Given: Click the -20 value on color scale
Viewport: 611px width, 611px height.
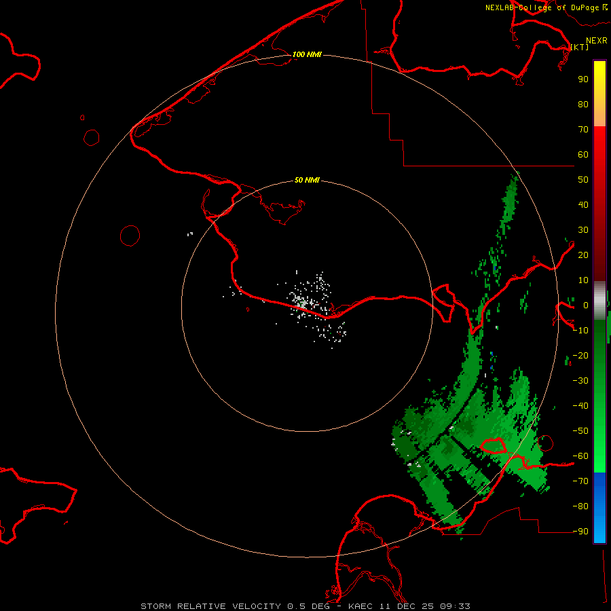Looking at the screenshot, I should pyautogui.click(x=580, y=355).
